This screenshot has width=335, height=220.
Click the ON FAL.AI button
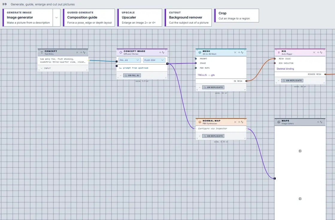[x=132, y=76]
